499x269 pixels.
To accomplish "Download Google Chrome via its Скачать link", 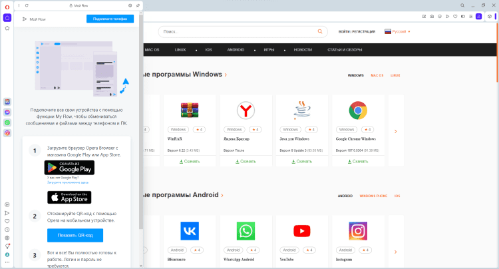I will [358, 161].
